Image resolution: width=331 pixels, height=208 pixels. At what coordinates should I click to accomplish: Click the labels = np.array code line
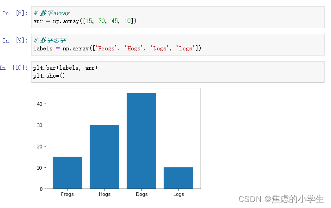coord(117,48)
